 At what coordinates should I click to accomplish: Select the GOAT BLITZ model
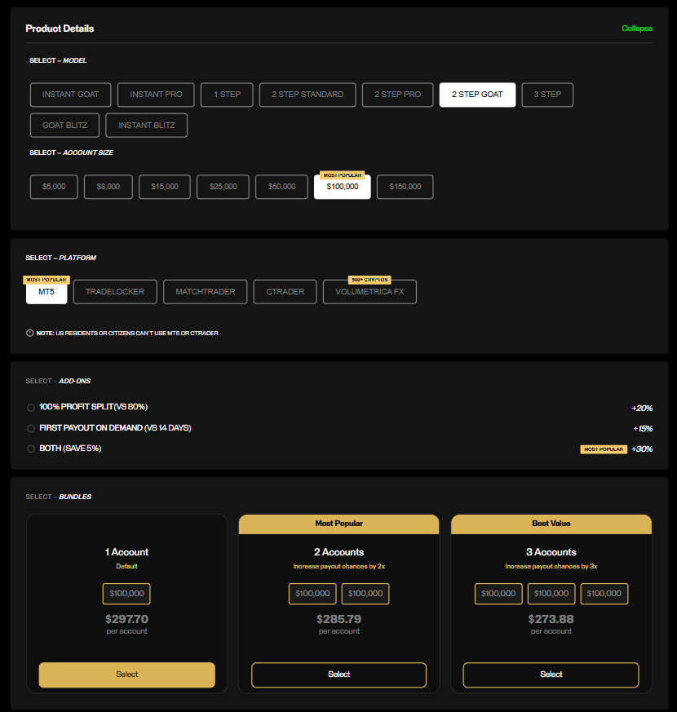64,125
